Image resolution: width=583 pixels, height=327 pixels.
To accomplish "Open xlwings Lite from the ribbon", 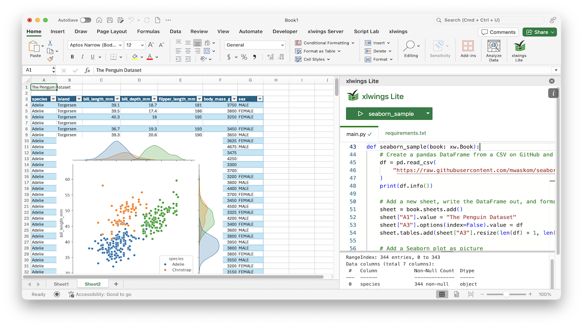I will point(519,51).
